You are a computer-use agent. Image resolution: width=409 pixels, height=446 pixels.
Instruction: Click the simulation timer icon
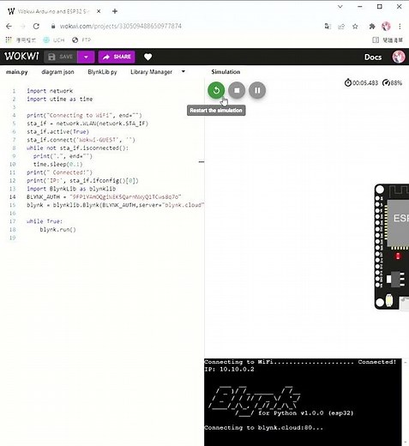[347, 82]
